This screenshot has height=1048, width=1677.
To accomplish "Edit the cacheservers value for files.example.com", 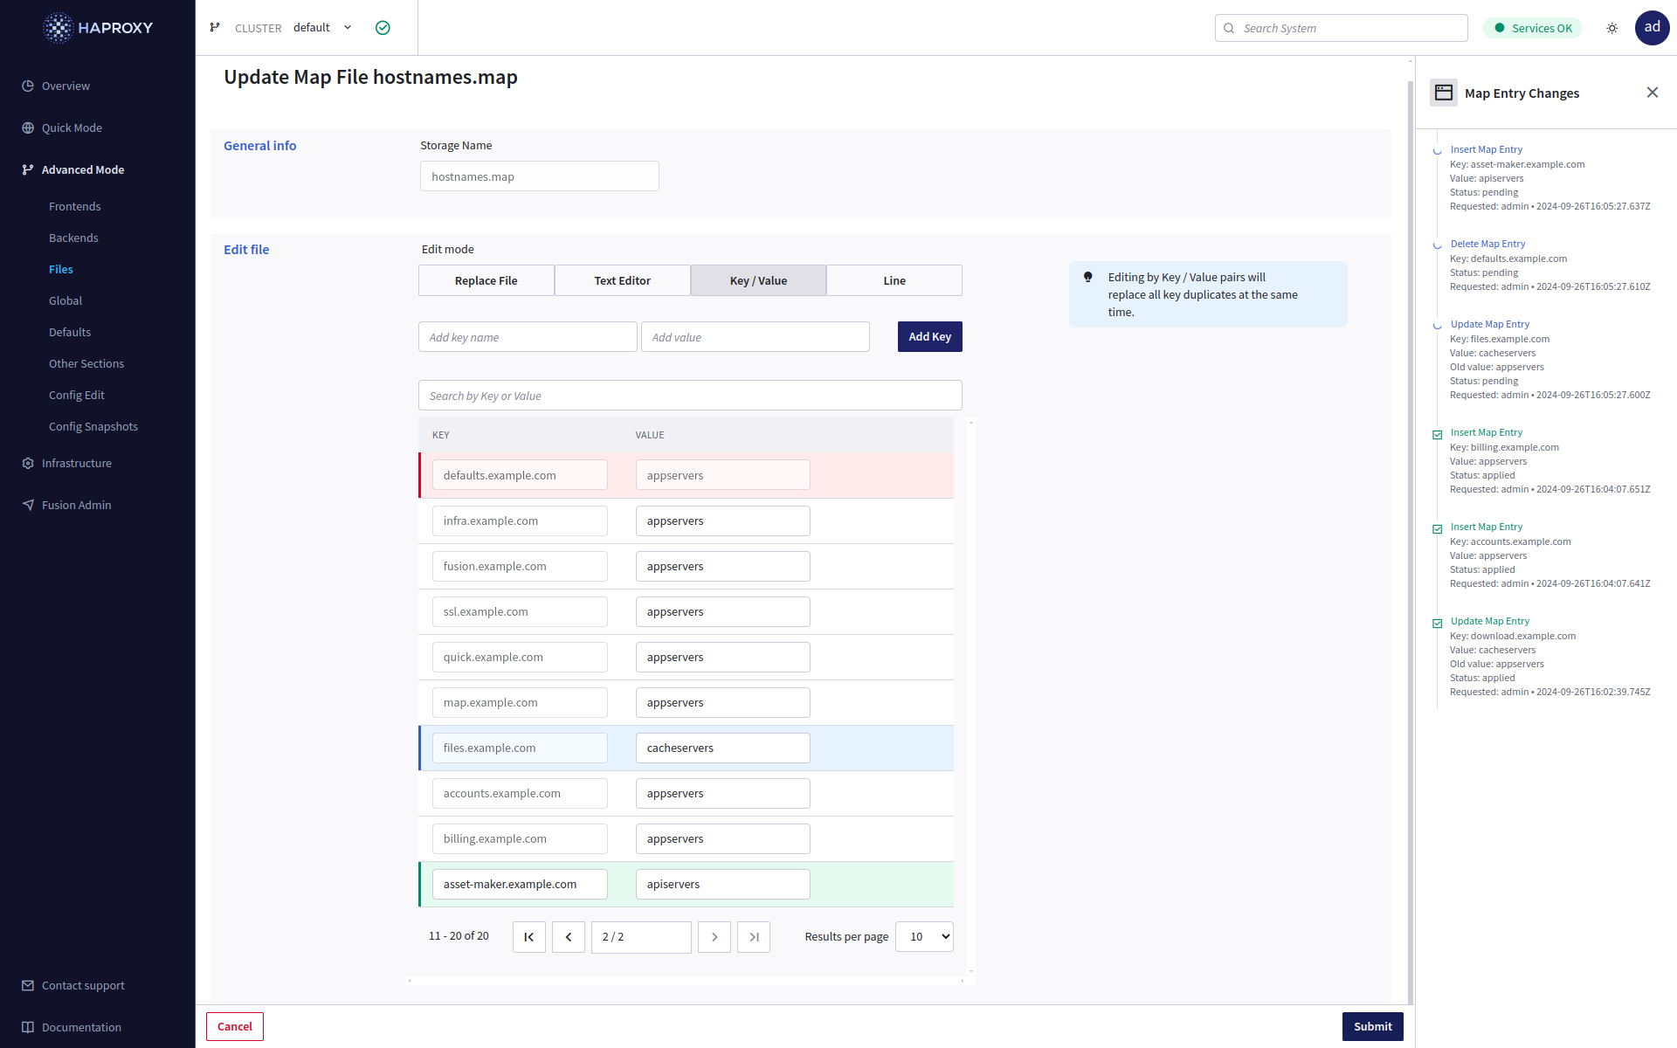I will click(723, 748).
